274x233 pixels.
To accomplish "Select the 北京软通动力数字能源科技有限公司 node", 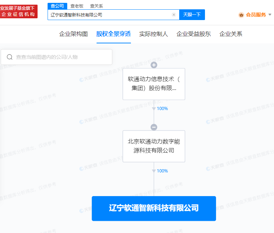I will (154, 146).
